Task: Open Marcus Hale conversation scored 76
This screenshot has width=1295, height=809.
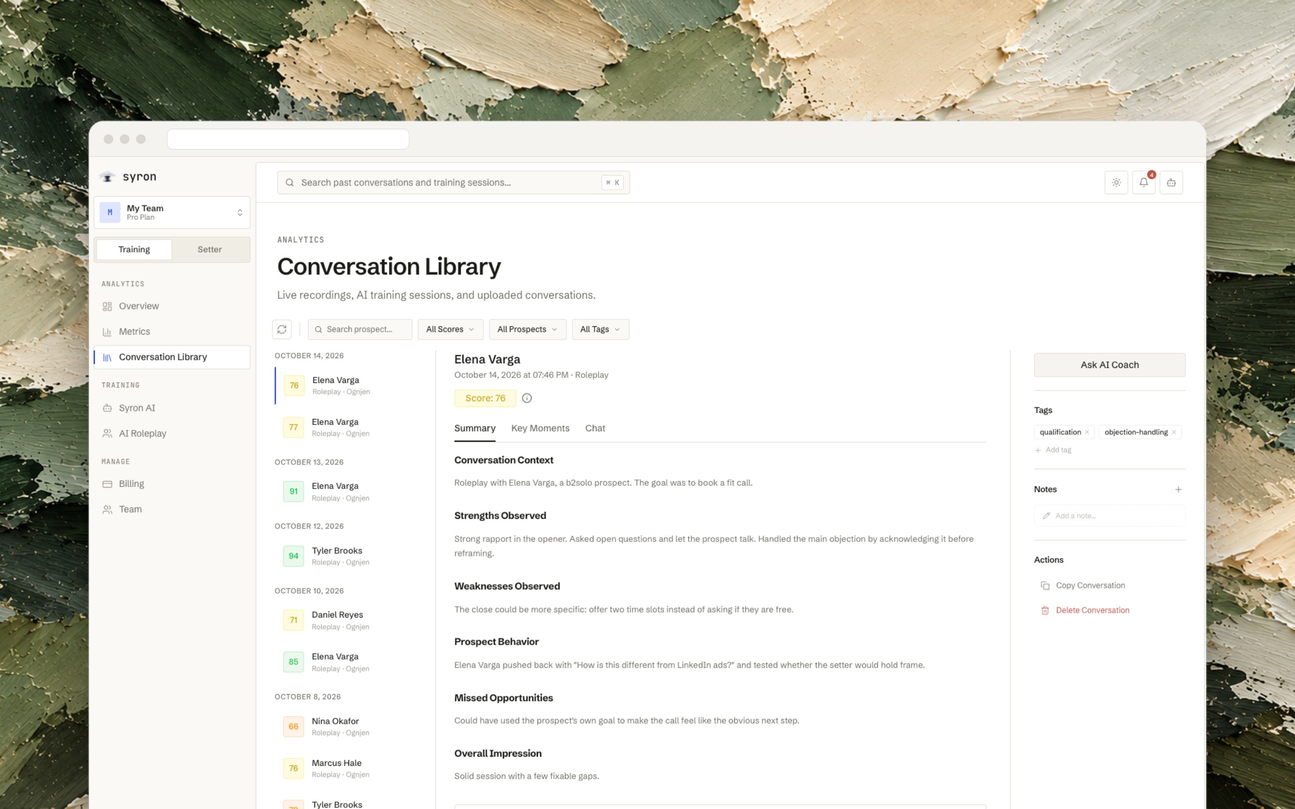Action: coord(352,768)
